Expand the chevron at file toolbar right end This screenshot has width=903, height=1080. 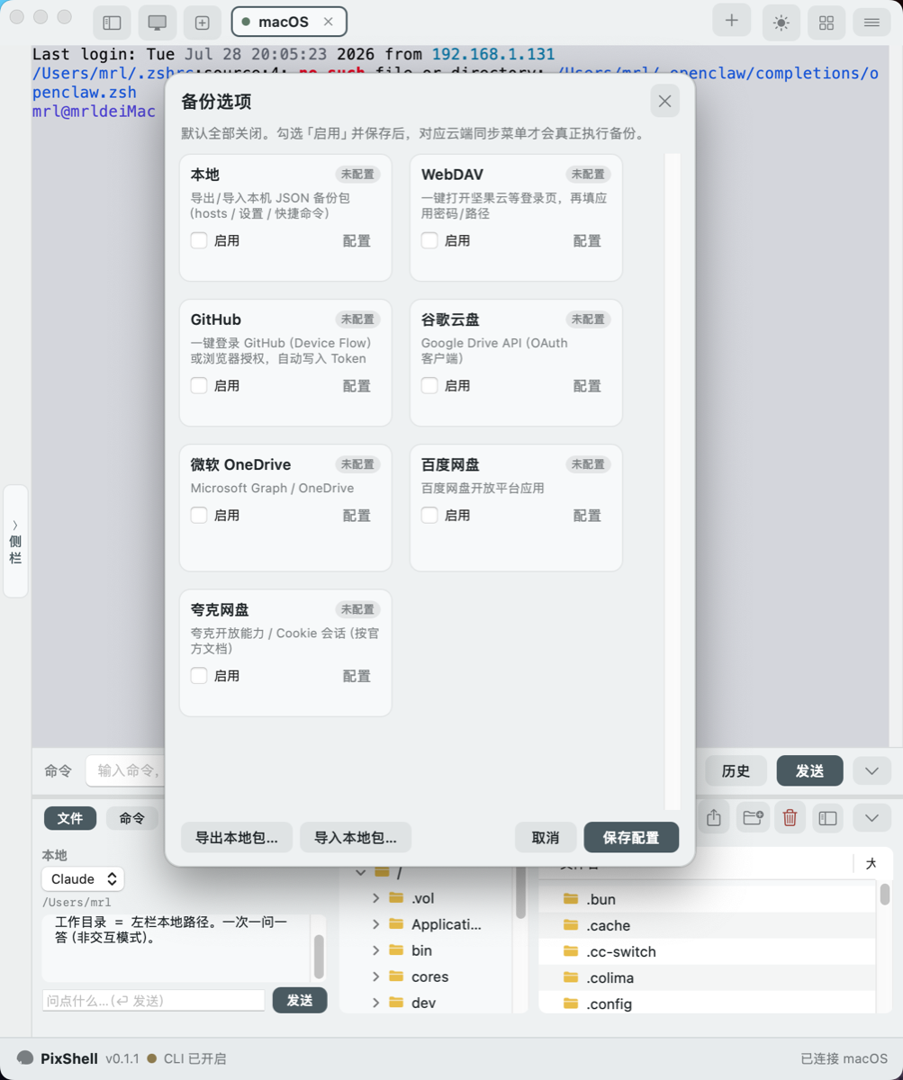point(871,817)
